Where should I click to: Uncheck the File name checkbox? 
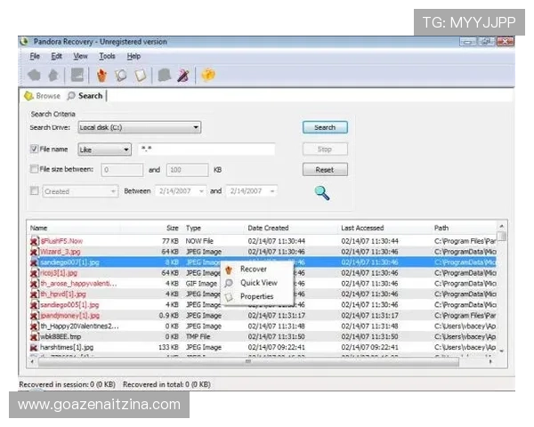pyautogui.click(x=35, y=149)
